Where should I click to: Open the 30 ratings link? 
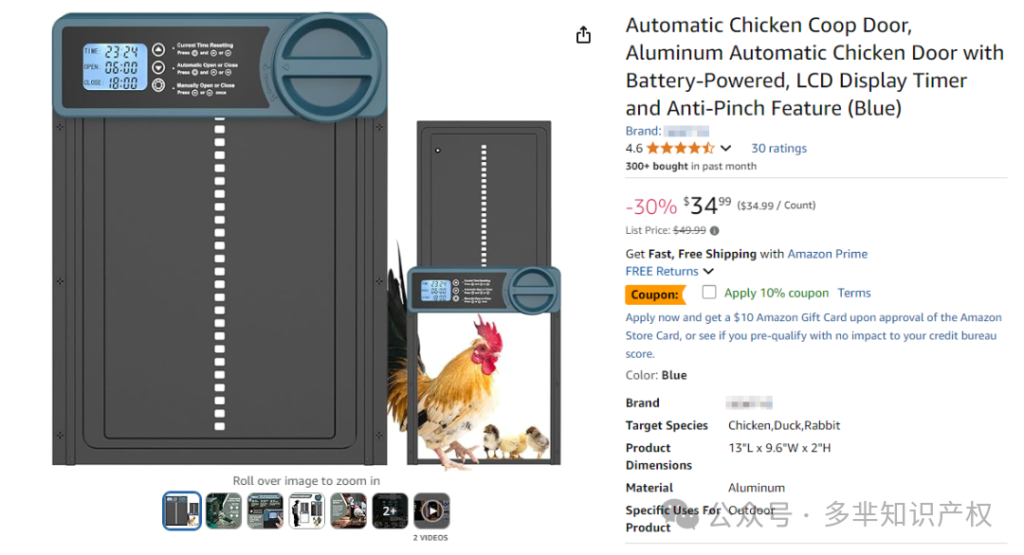pos(778,149)
